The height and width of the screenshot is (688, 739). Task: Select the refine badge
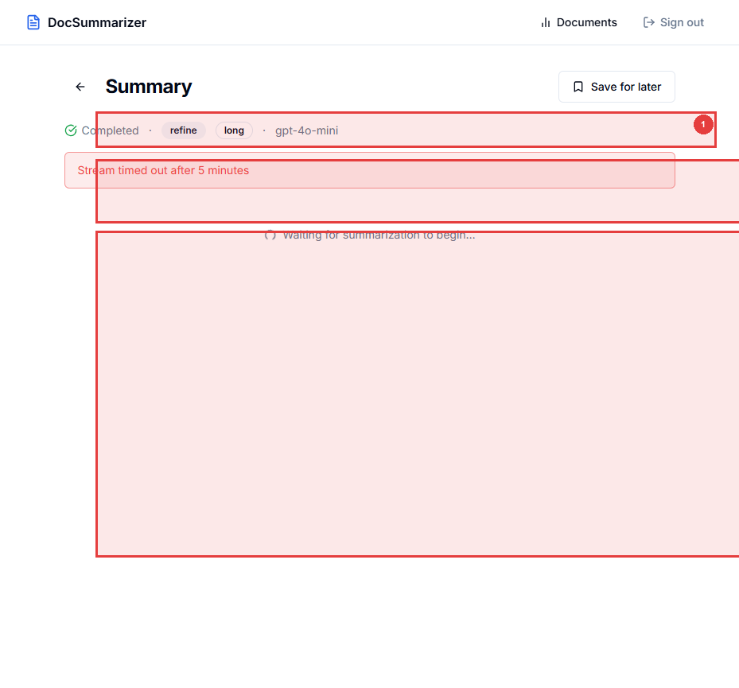click(183, 130)
